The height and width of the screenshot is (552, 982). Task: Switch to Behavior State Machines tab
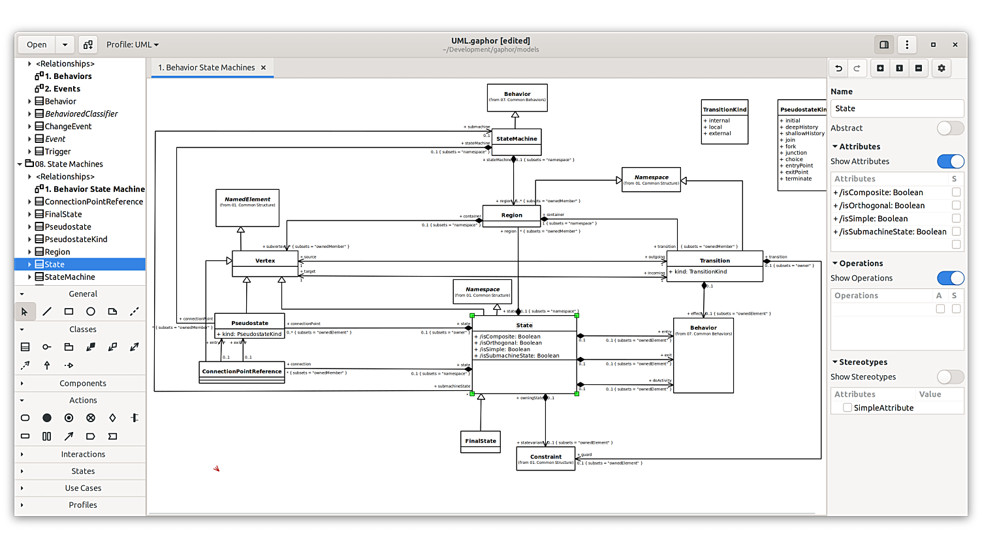click(206, 68)
